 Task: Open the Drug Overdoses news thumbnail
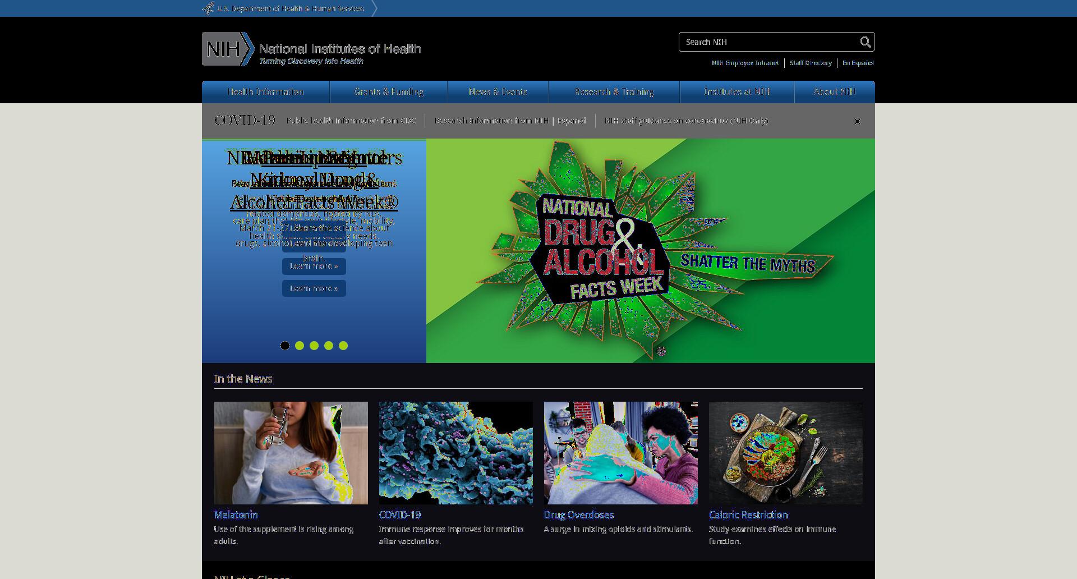pyautogui.click(x=621, y=453)
